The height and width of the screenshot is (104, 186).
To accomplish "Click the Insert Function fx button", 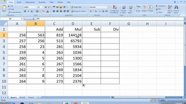I will tap(33, 18).
